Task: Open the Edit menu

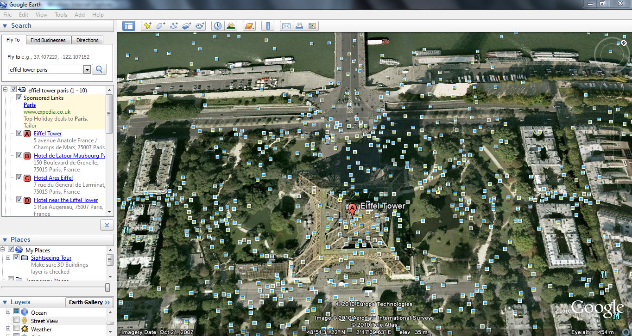Action: (x=24, y=15)
